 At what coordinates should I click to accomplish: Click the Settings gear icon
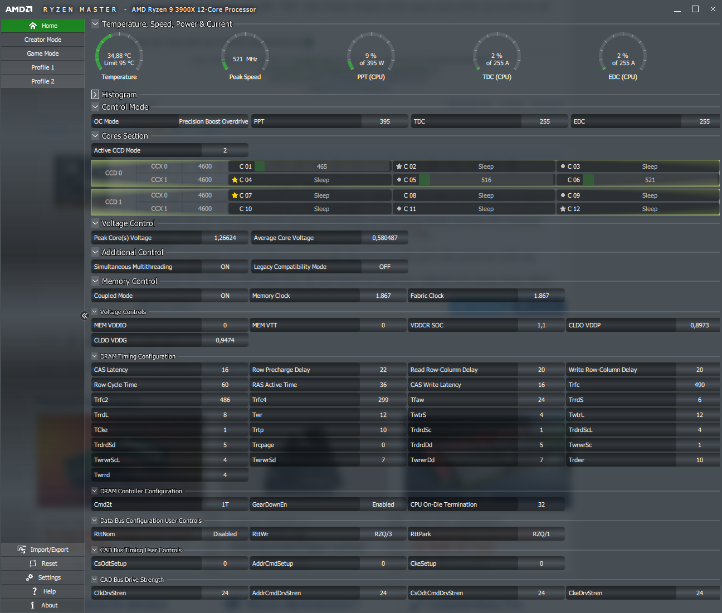[30, 577]
